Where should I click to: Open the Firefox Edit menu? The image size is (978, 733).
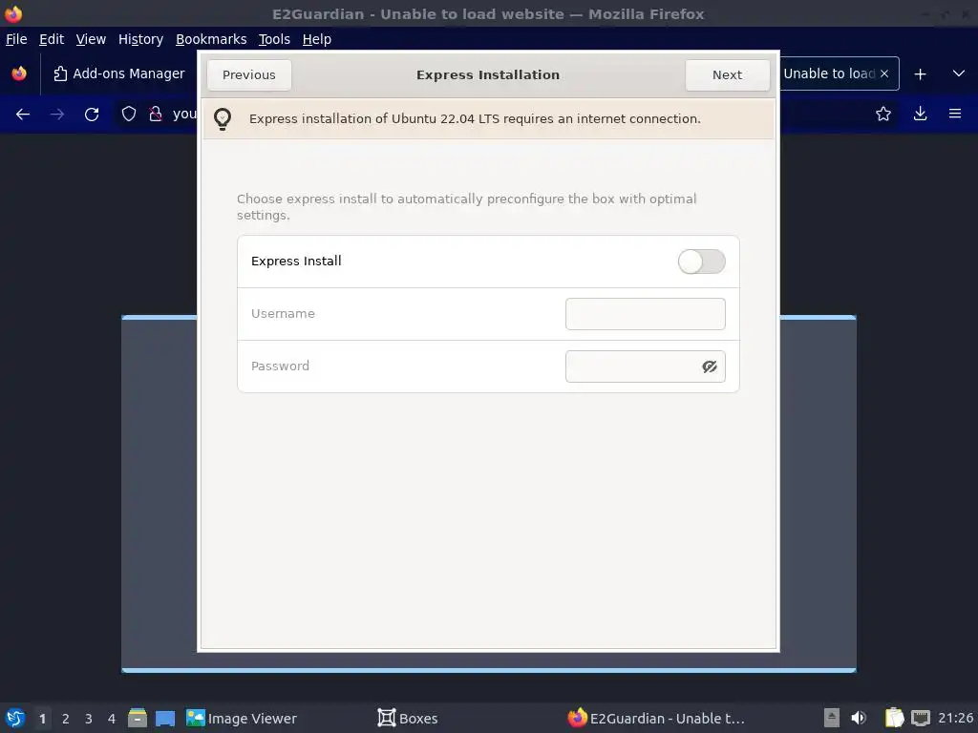[52, 39]
